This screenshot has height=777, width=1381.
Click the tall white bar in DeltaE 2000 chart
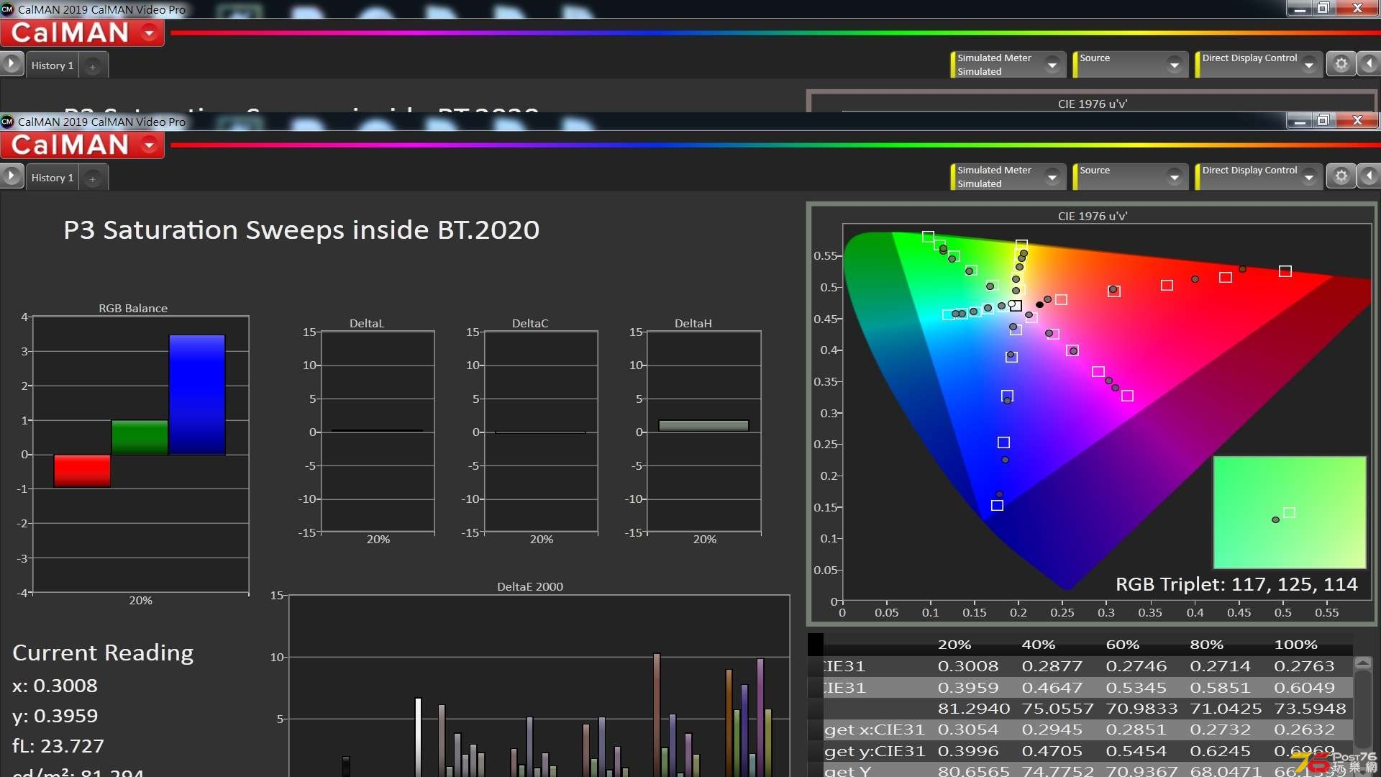click(418, 737)
